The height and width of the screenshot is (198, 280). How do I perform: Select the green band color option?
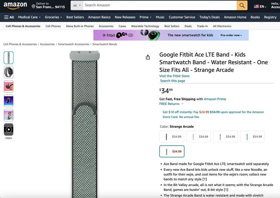tap(252, 137)
